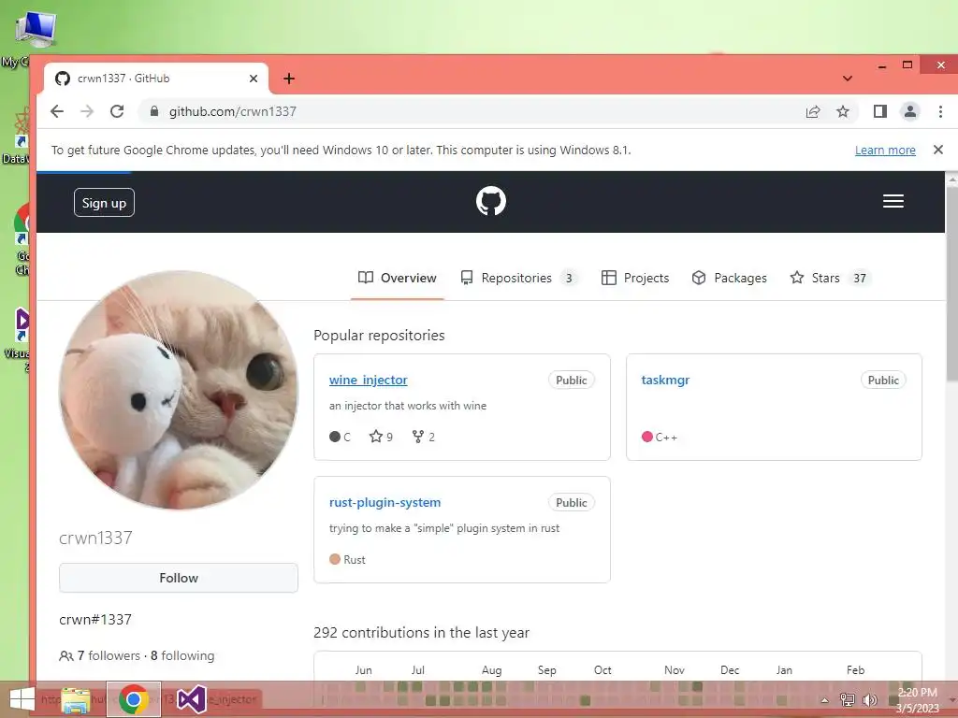Click 'an injector that works with wine' description
This screenshot has height=718, width=958.
coord(408,406)
